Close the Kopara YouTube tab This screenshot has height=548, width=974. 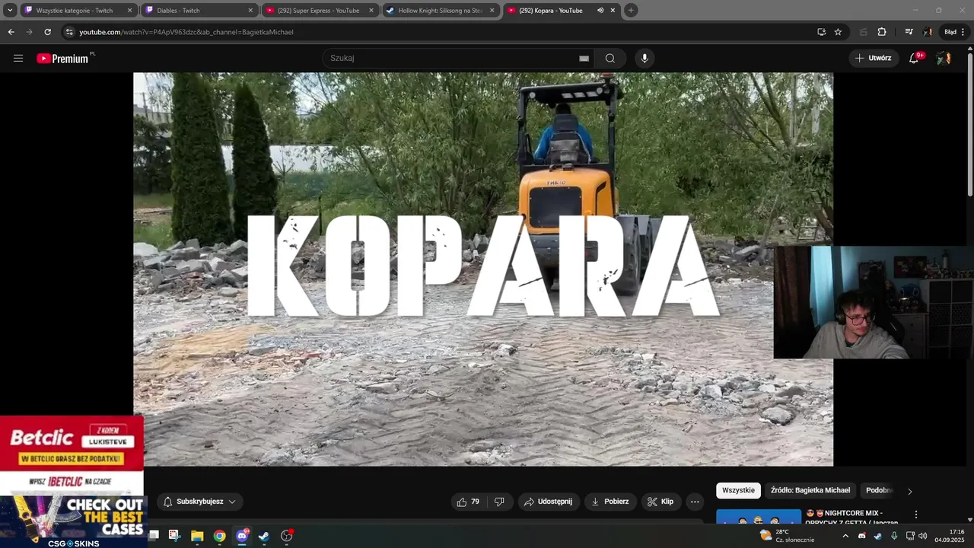(613, 11)
